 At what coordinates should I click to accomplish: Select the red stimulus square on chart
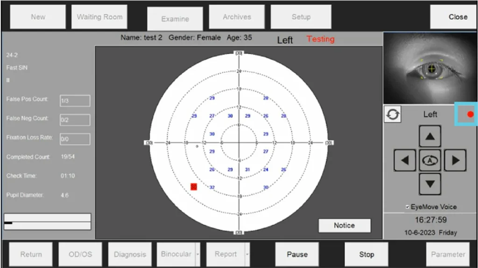click(194, 187)
